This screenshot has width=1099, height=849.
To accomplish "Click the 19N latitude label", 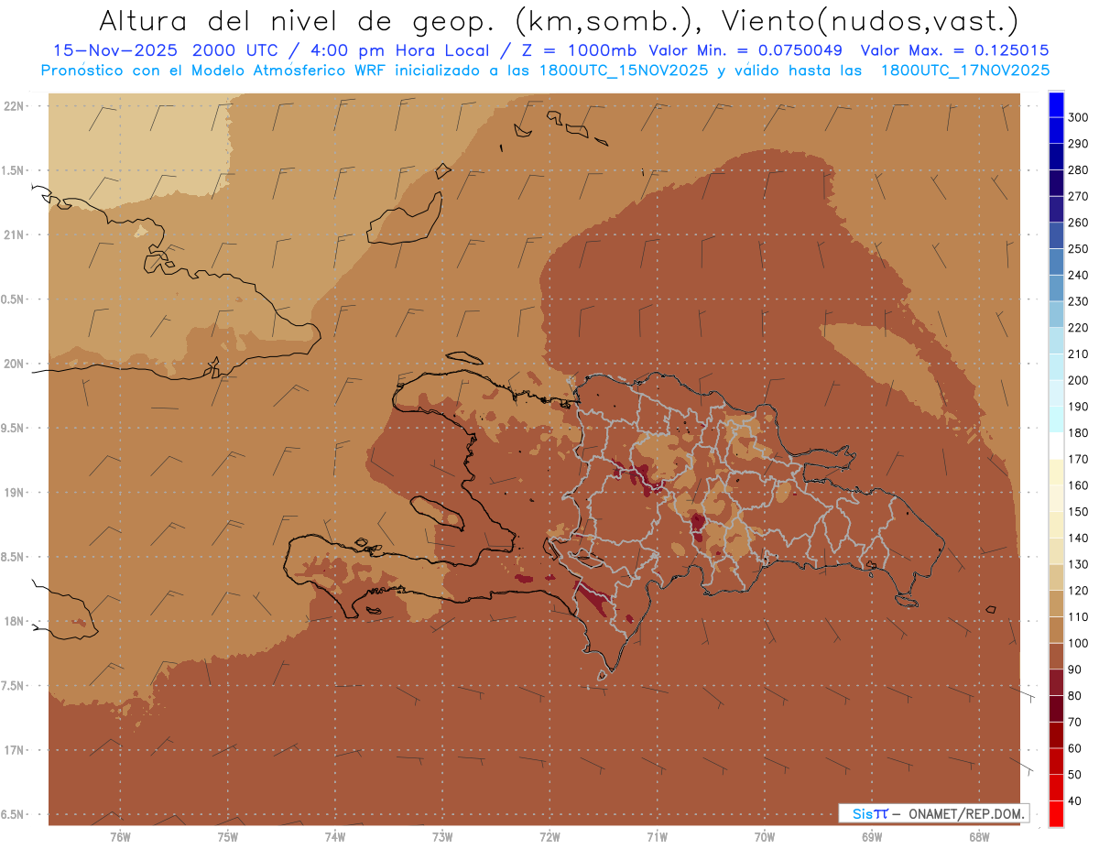I will coord(16,492).
